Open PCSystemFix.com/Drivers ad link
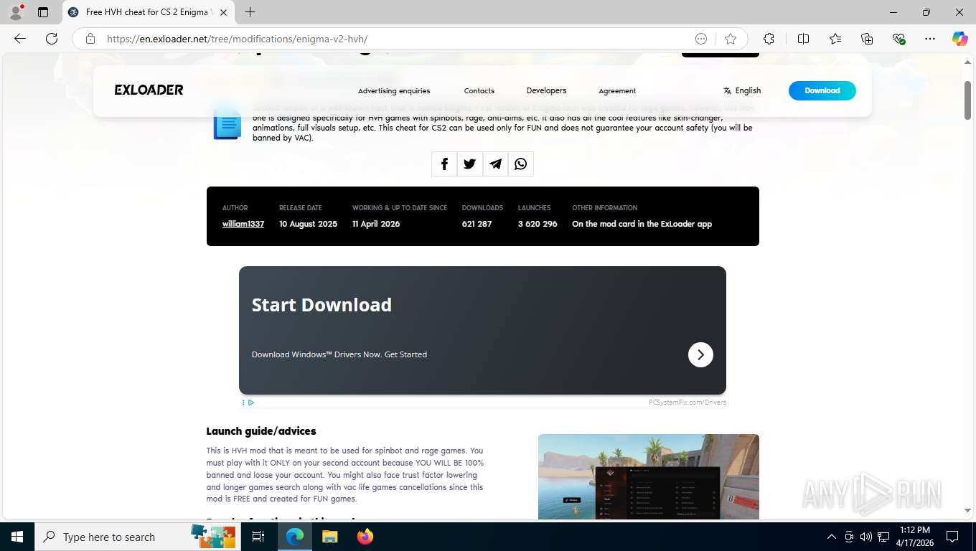 pos(688,402)
